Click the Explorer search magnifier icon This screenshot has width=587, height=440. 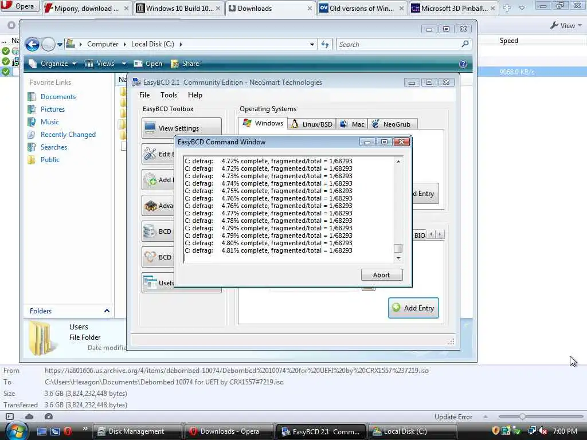tap(465, 44)
